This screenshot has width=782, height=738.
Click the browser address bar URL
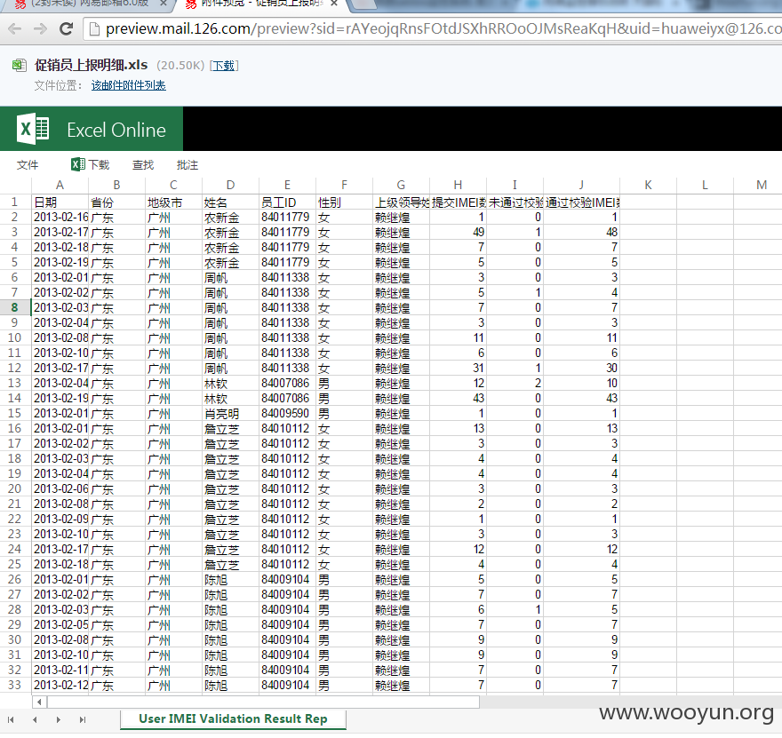click(439, 29)
